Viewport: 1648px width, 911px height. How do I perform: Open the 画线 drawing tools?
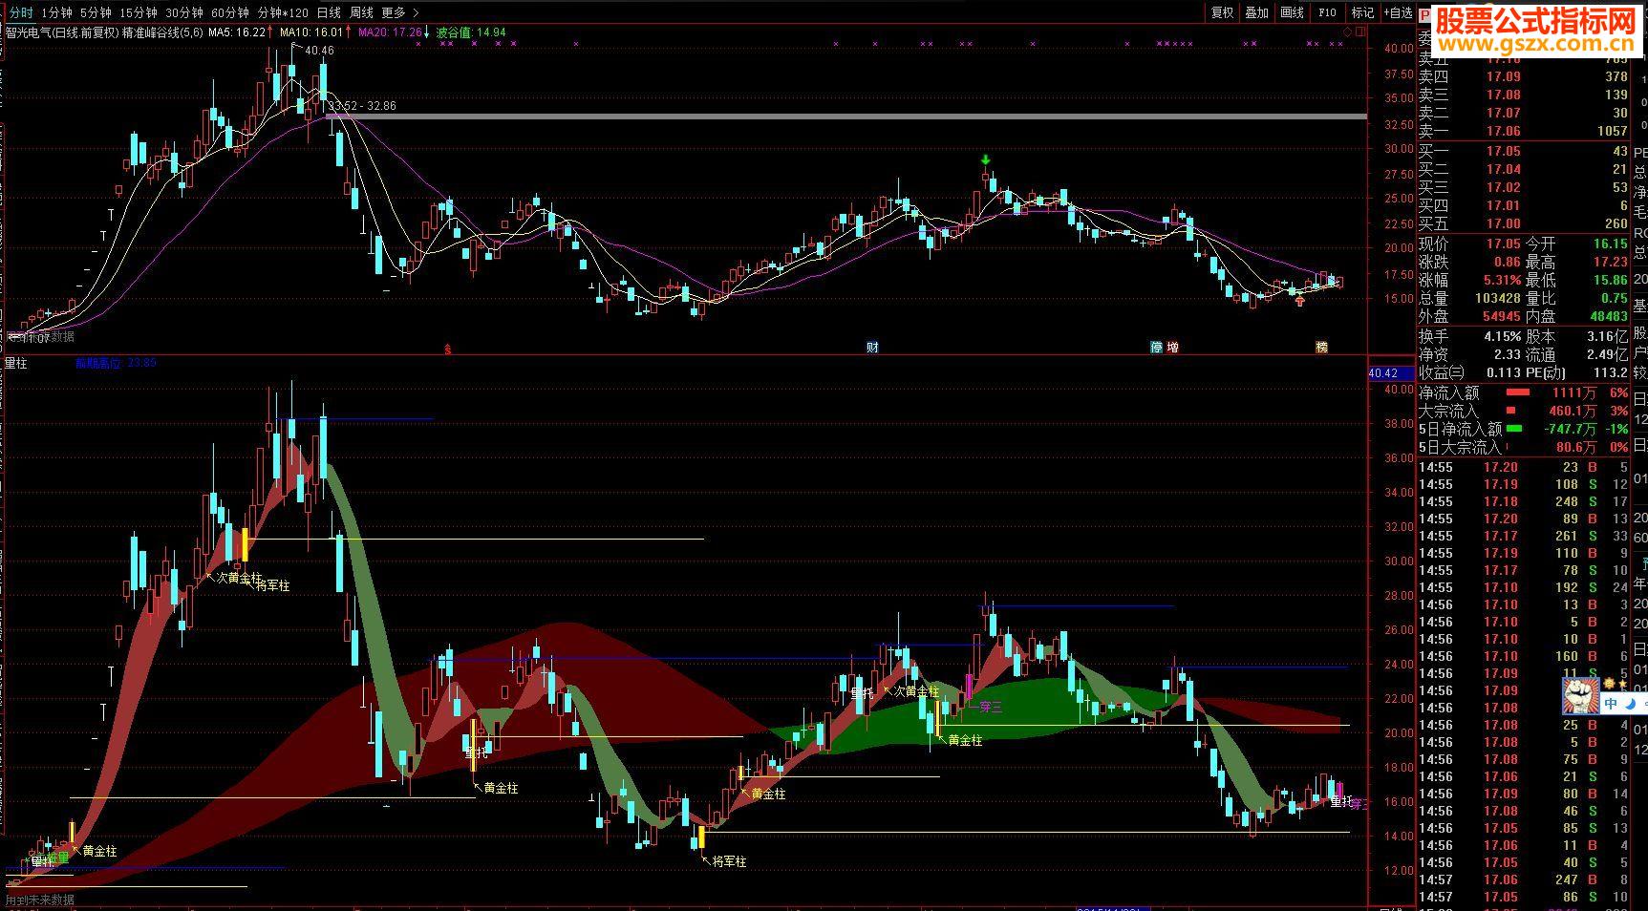coord(1292,12)
